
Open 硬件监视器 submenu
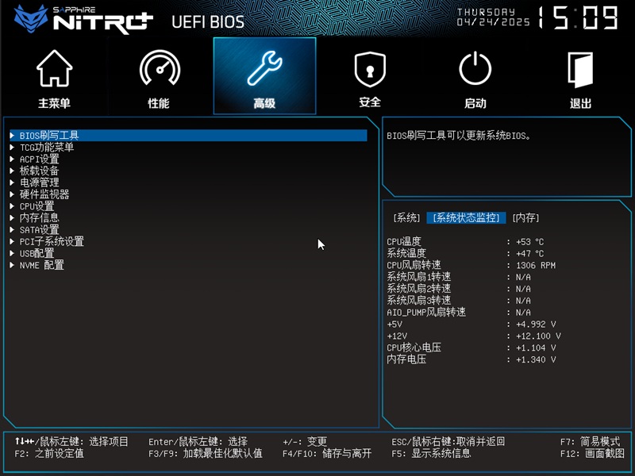click(x=44, y=194)
